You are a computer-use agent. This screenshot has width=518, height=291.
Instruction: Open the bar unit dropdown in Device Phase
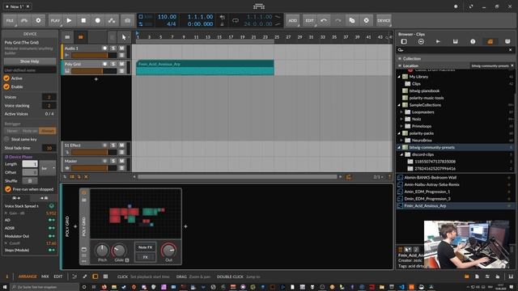[x=48, y=168]
